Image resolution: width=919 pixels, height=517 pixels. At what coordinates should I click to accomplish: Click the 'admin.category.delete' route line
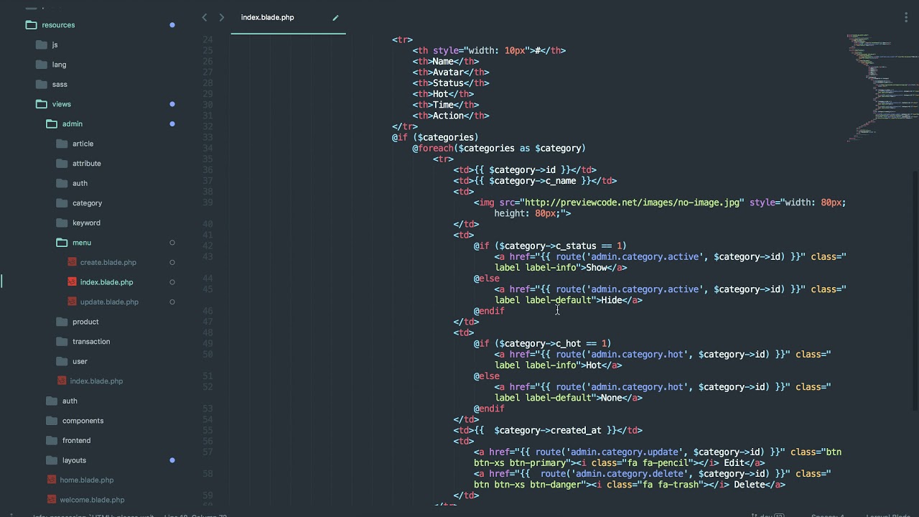pyautogui.click(x=653, y=474)
